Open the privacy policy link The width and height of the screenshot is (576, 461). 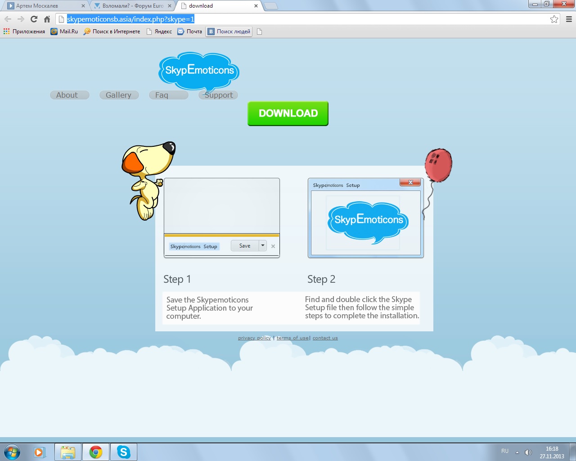pos(254,338)
